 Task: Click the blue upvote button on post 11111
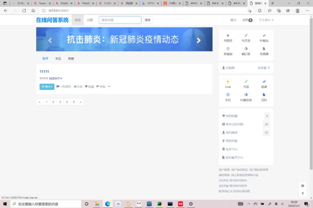point(47,86)
